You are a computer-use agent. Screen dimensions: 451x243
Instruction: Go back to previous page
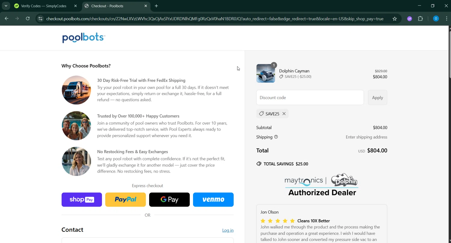pos(7,19)
